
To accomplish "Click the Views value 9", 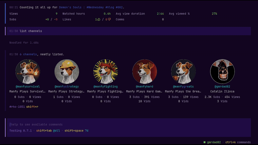I will (57, 14).
